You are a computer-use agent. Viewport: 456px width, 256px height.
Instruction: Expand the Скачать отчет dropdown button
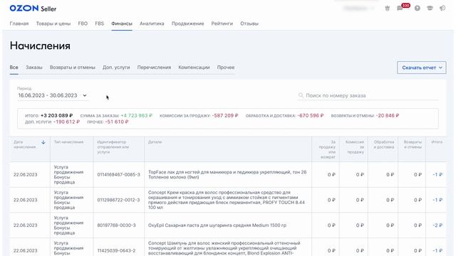[x=422, y=68]
